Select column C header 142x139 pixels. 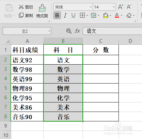(101, 41)
